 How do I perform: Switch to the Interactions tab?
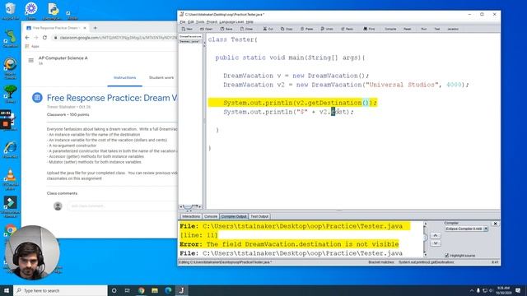[x=191, y=216]
